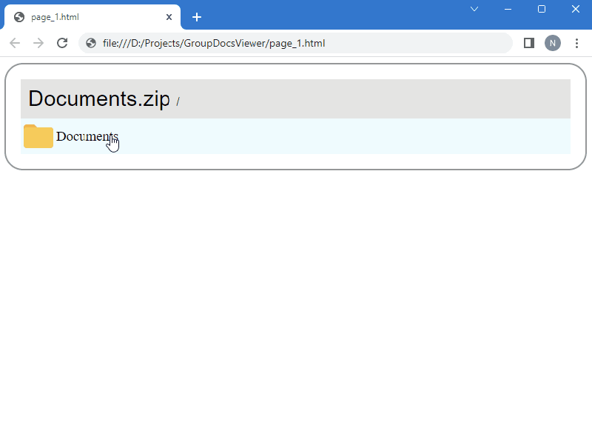Screen dimensions: 592x428
Task: Minimize the browser window
Action: pos(508,9)
